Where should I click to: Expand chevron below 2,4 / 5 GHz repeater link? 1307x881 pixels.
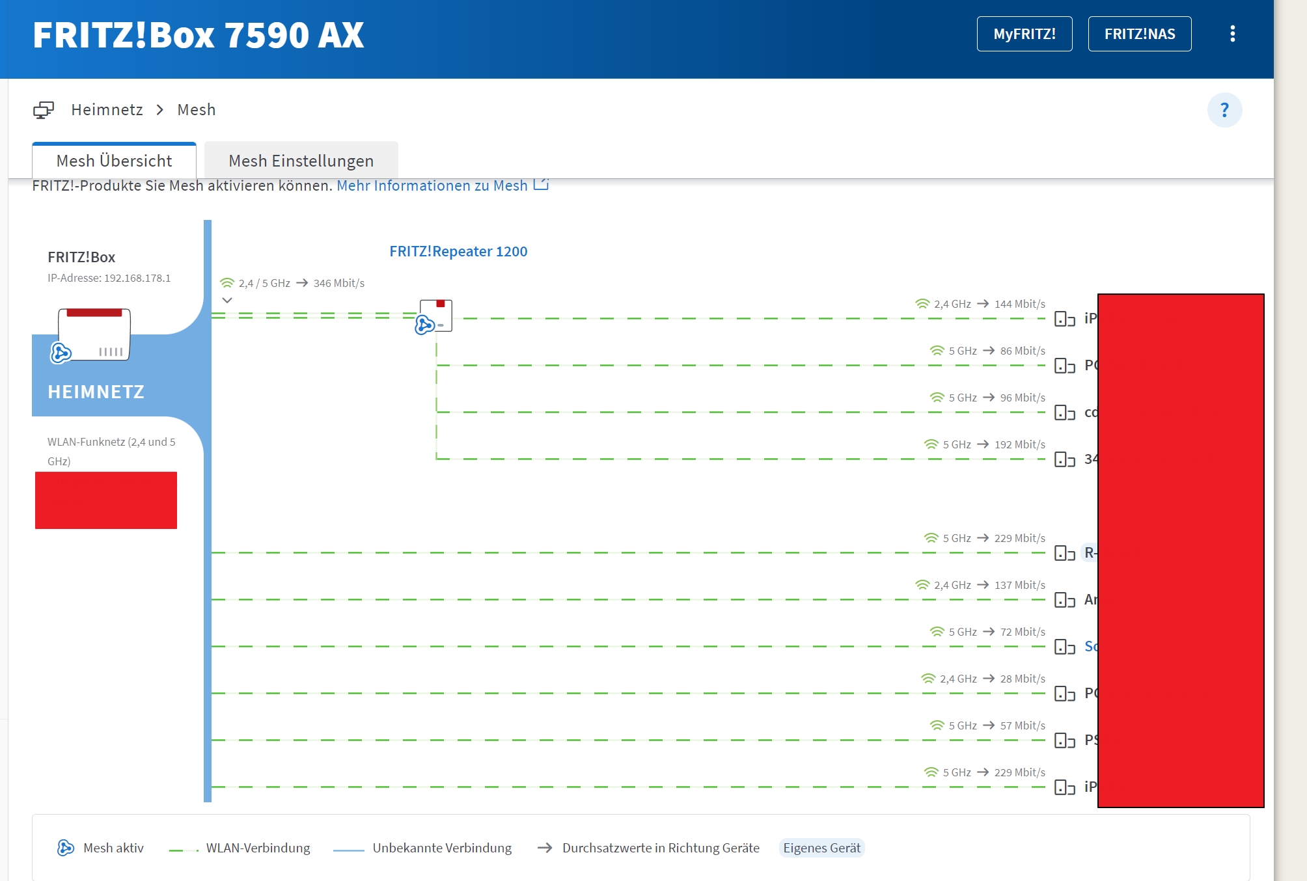(227, 301)
